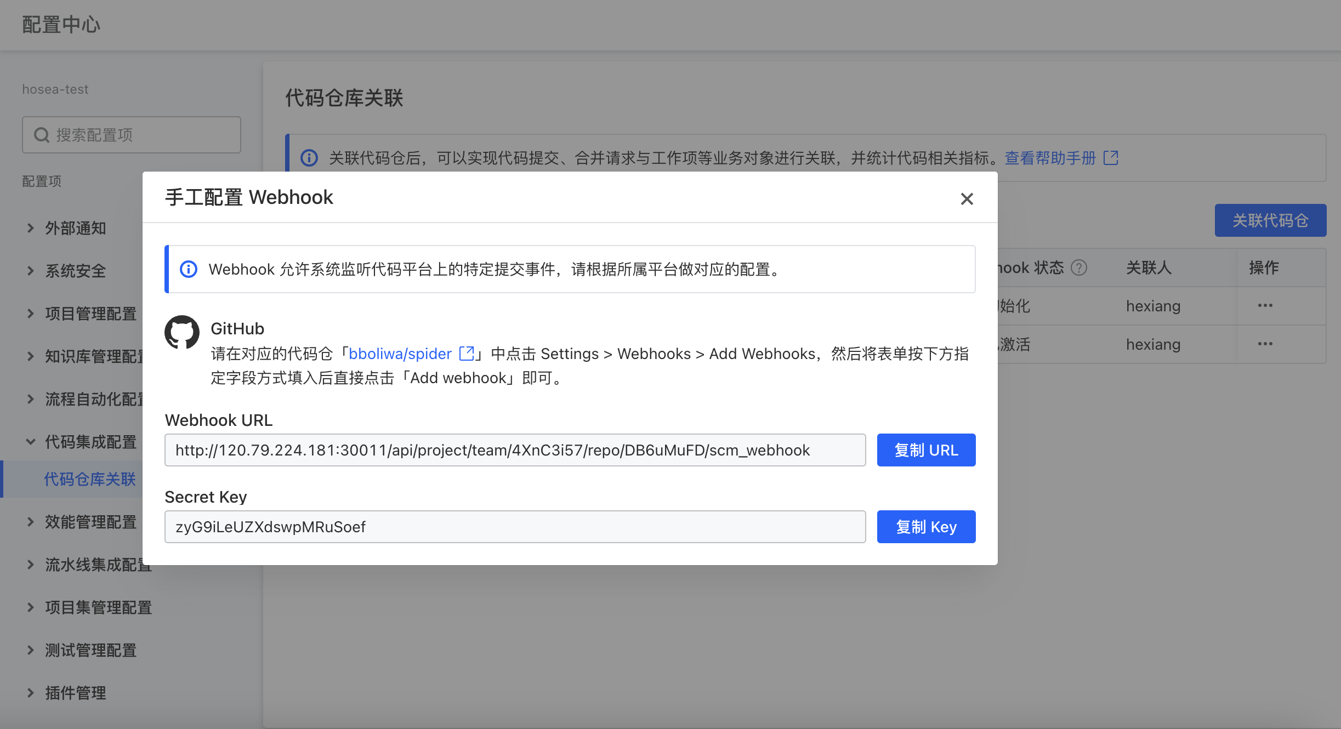Copy the Webhook URL with 复制 URL
Image resolution: width=1341 pixels, height=729 pixels.
pos(926,450)
